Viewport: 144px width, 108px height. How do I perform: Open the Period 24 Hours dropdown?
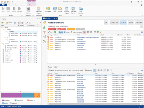[x=66, y=70]
